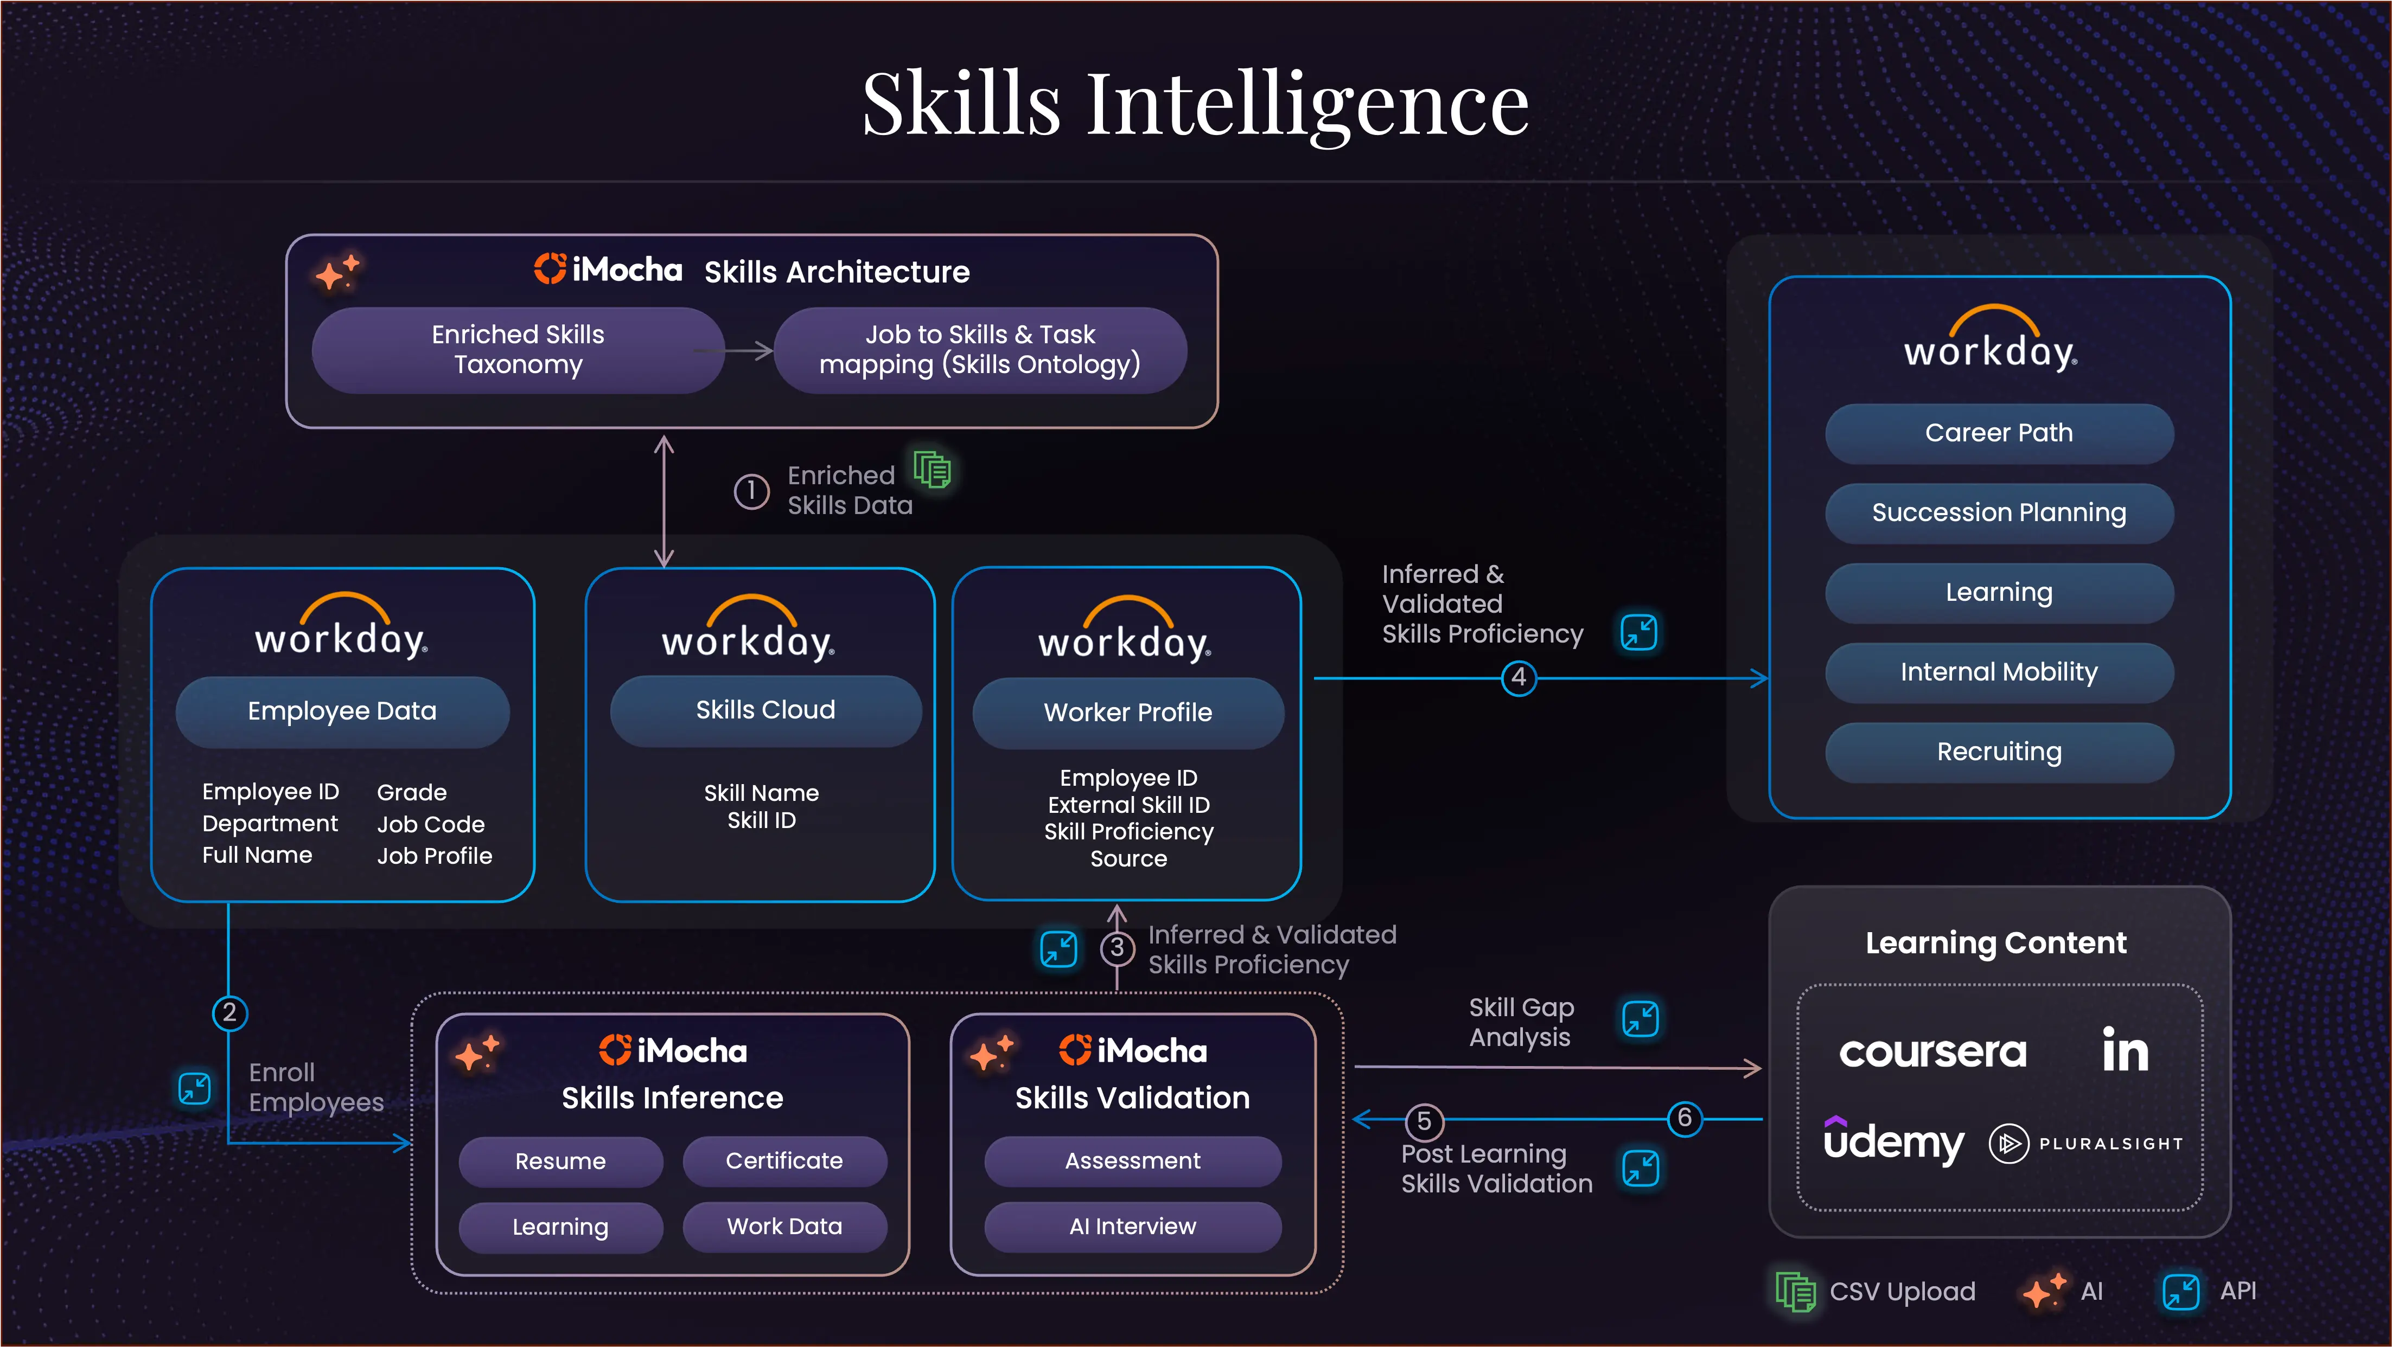The image size is (2392, 1354).
Task: Open the Recruiting module
Action: pyautogui.click(x=1999, y=753)
